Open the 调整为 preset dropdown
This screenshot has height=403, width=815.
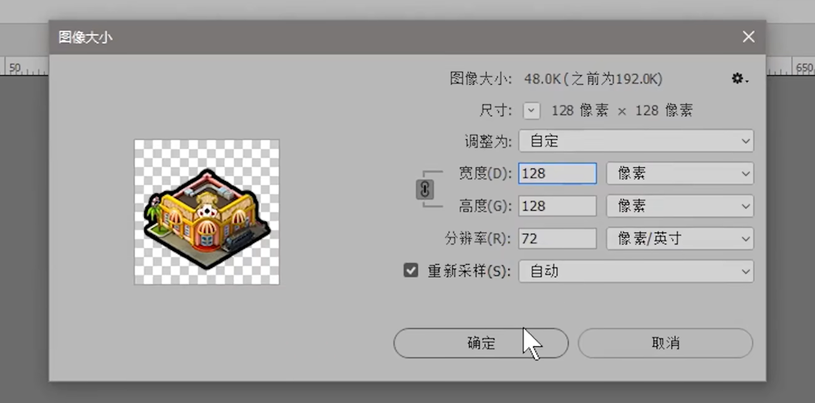click(636, 141)
